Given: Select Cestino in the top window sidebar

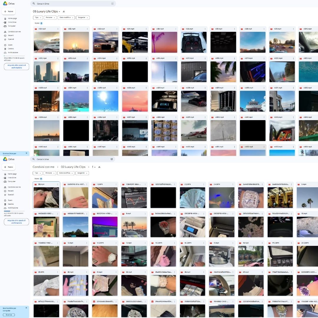Looking at the screenshot, I should pos(11,49).
